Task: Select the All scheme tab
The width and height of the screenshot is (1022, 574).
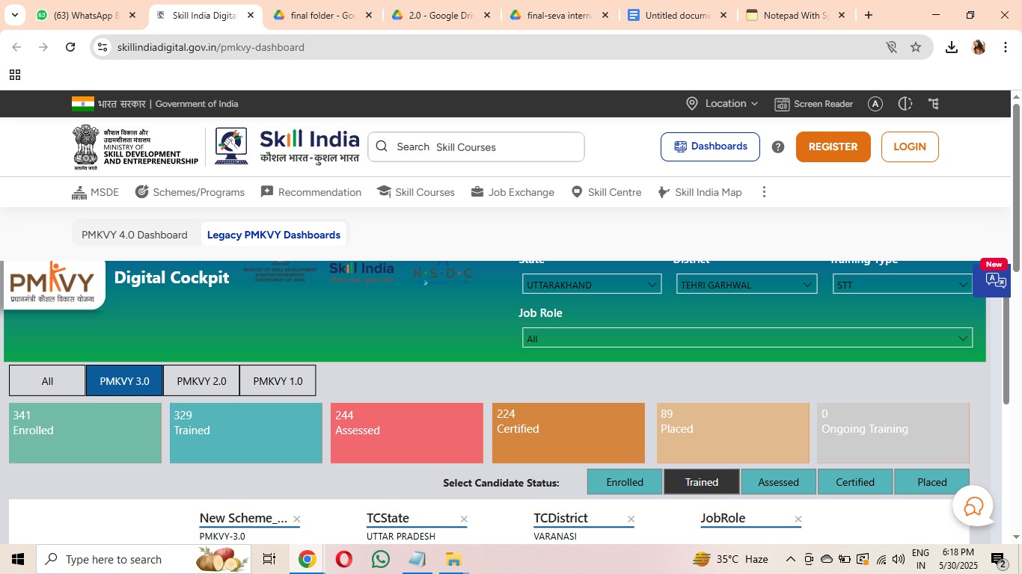Action: point(47,381)
